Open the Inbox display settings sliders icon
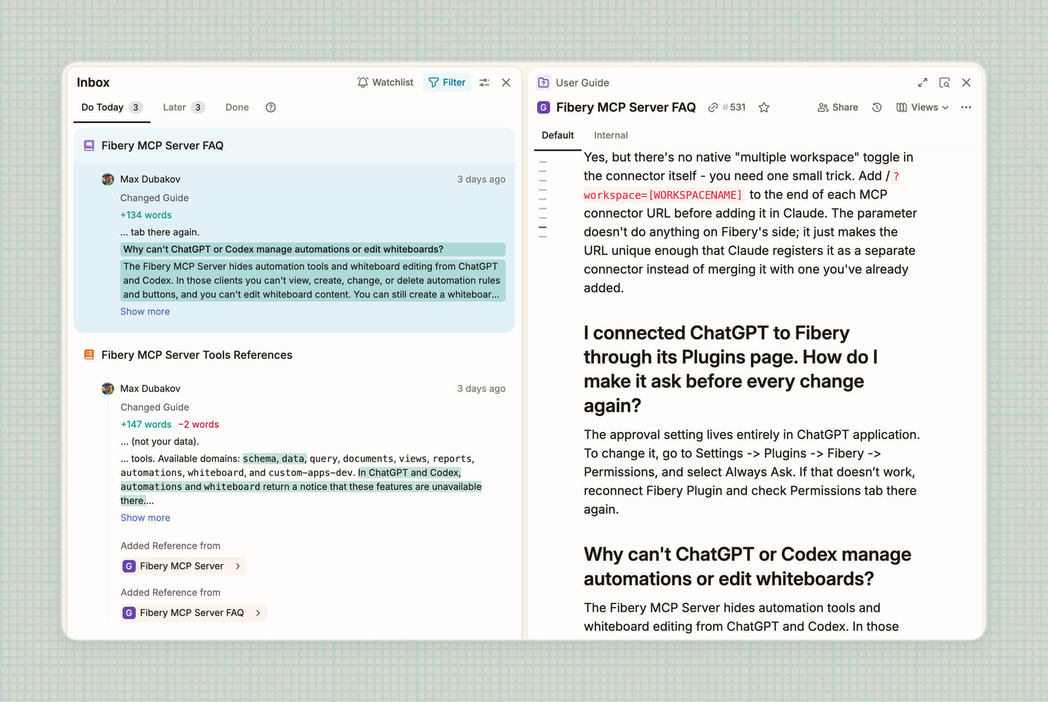Image resolution: width=1048 pixels, height=702 pixels. coord(484,82)
